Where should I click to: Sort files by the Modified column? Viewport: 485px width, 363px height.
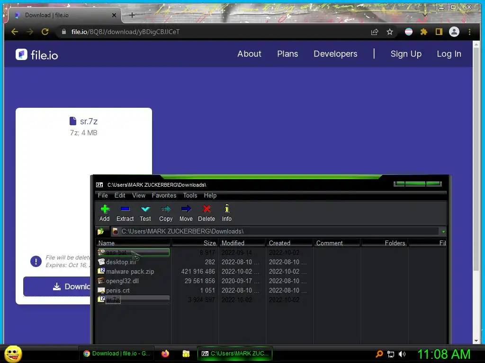(242, 243)
